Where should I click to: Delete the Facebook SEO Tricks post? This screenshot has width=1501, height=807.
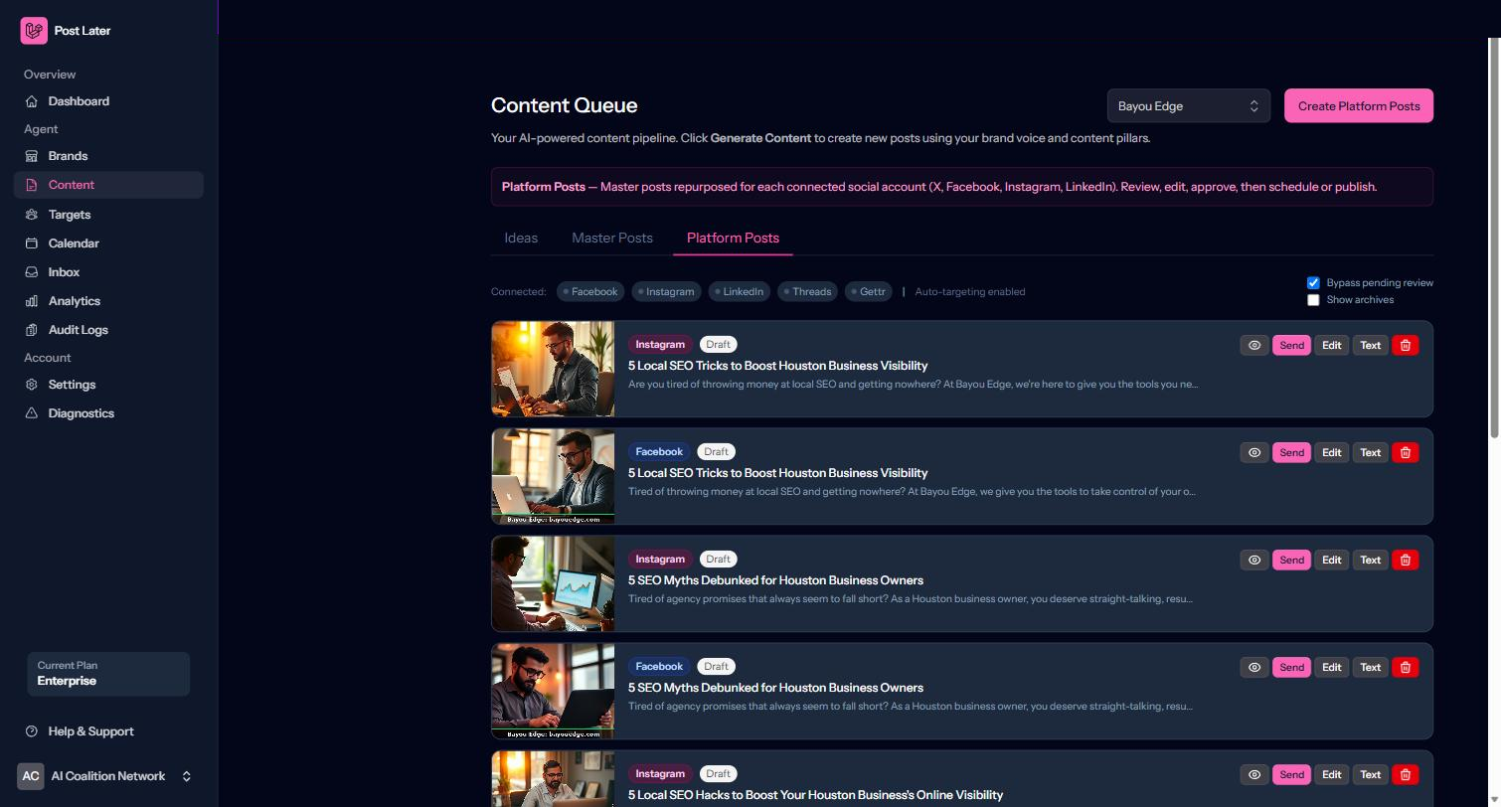click(1406, 452)
